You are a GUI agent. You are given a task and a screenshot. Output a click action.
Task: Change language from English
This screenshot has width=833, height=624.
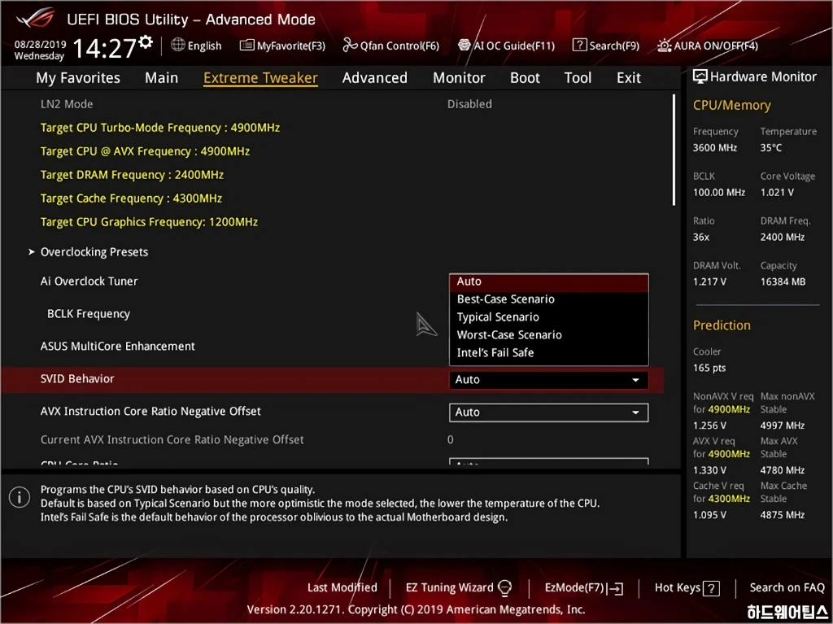[x=197, y=46]
